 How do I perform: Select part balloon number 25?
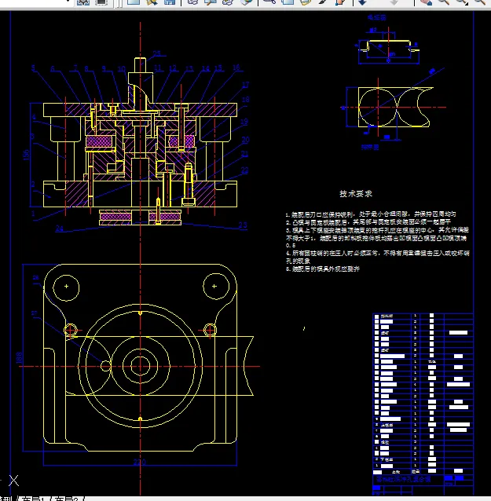coord(156,53)
